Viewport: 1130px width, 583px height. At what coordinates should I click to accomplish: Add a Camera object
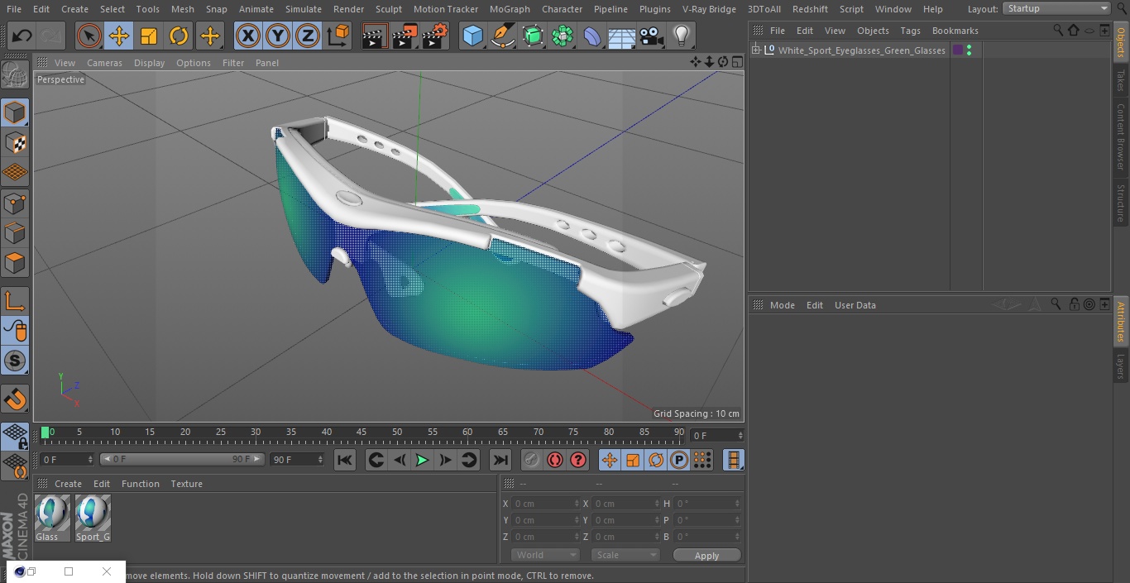[652, 36]
